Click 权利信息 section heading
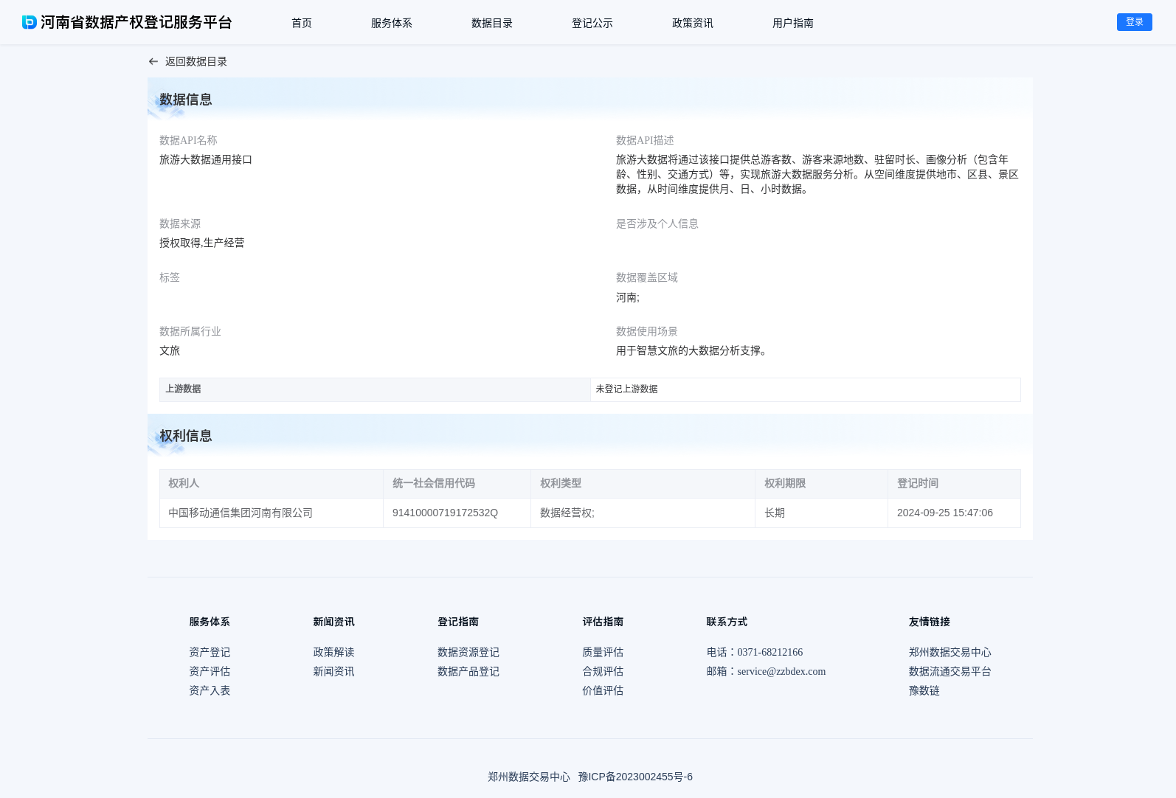This screenshot has height=798, width=1176. 186,436
